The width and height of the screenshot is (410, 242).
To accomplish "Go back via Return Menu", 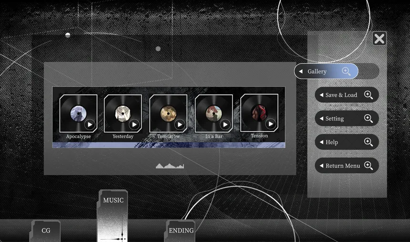I will (347, 165).
